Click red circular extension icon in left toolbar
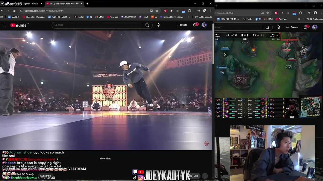 (x=165, y=11)
